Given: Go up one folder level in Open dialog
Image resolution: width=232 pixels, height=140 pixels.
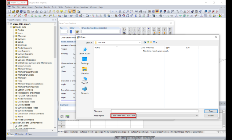Looking at the screenshot, I should click(148, 42).
